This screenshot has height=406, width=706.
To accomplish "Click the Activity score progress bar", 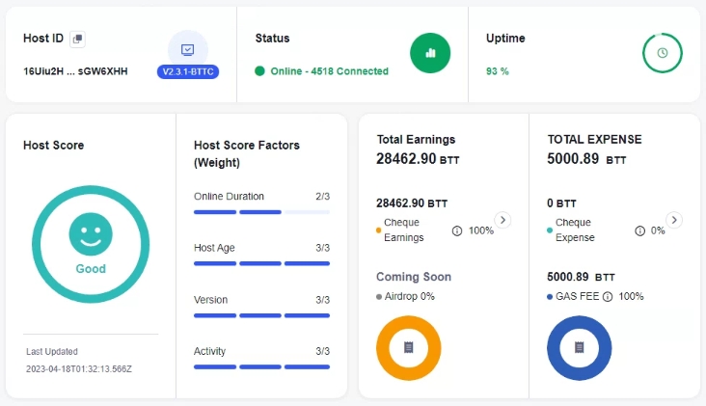I will point(261,366).
